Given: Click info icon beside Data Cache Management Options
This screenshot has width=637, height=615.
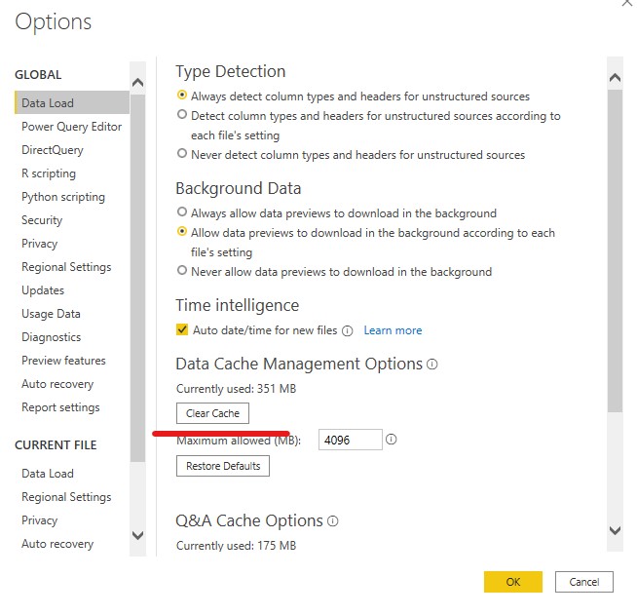Looking at the screenshot, I should coord(431,364).
